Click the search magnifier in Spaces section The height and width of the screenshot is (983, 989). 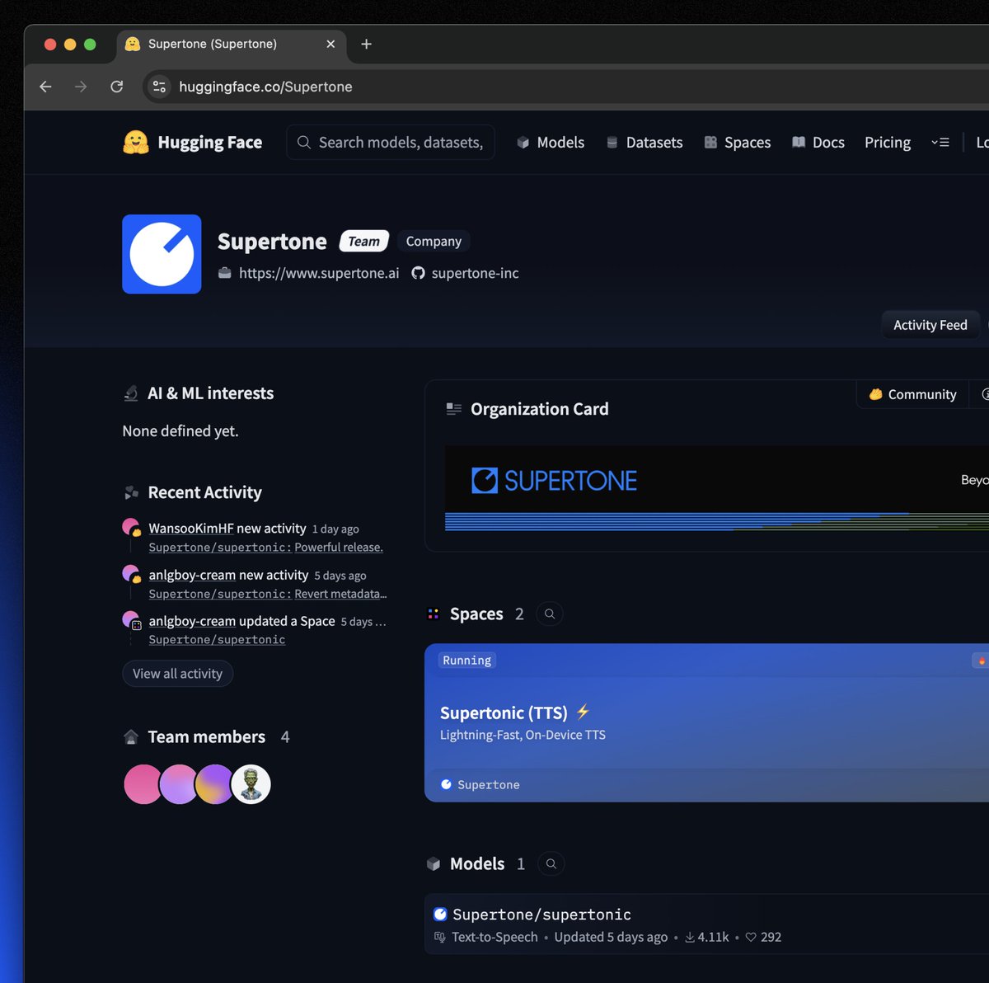click(550, 614)
